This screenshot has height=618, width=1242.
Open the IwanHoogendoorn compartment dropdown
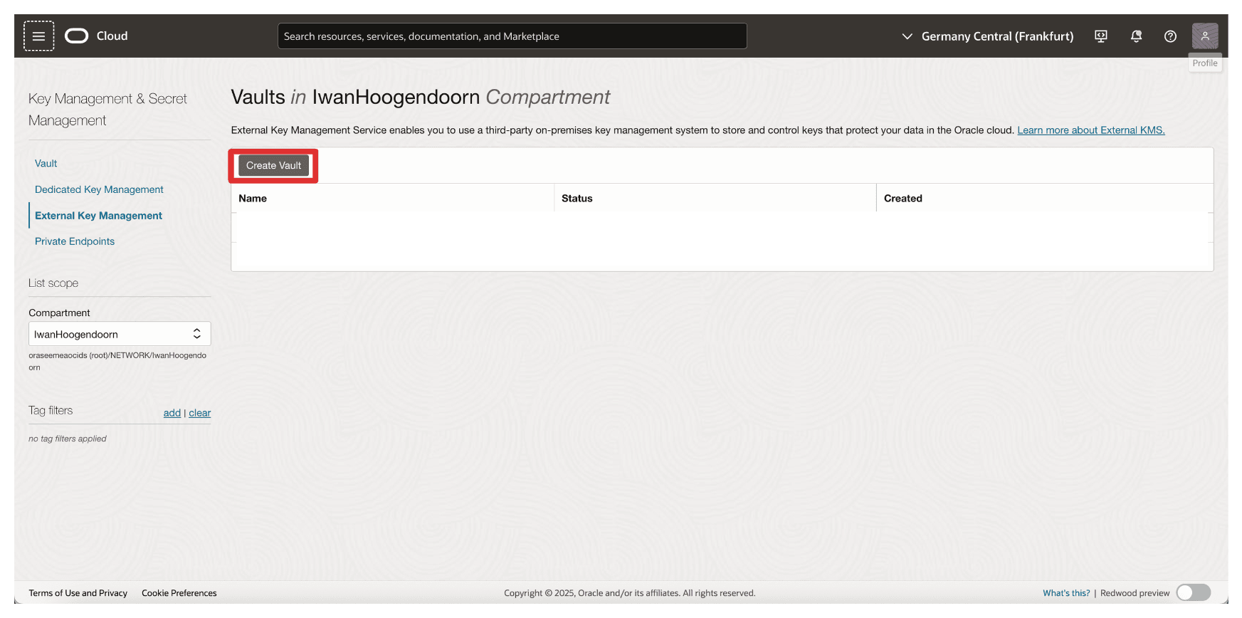tap(120, 334)
